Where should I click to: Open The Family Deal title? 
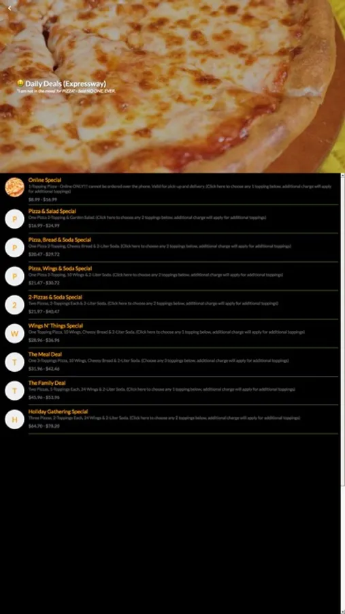[47, 383]
